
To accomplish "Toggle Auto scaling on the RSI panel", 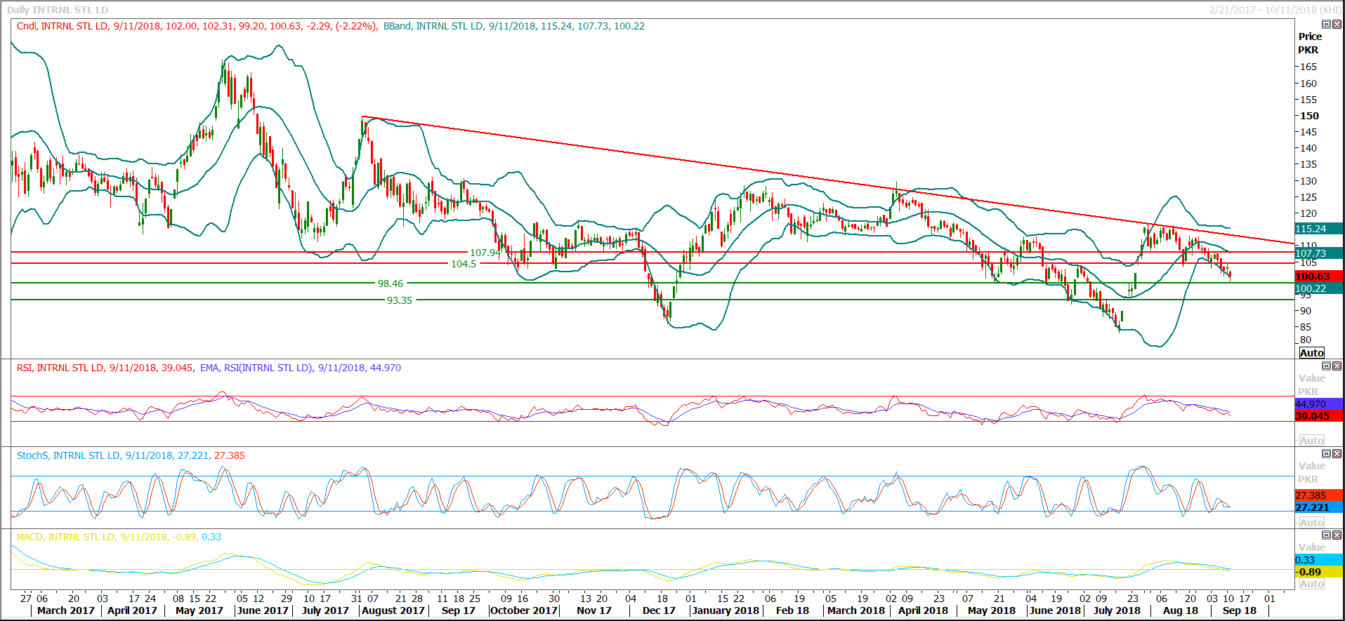I will [1311, 441].
